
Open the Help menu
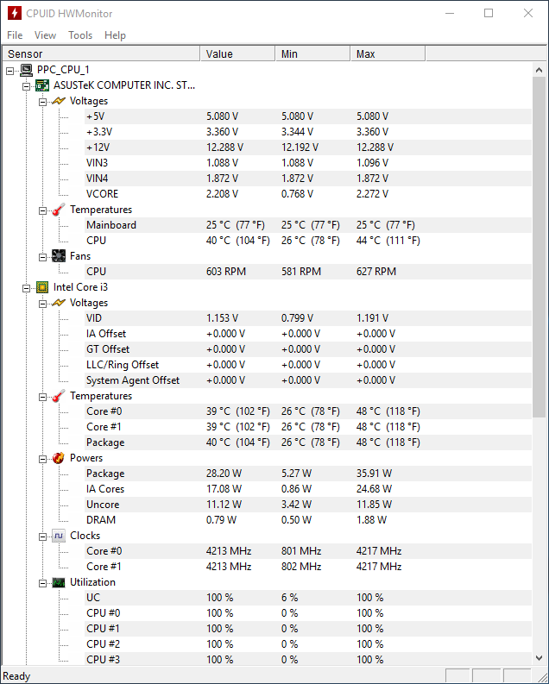pyautogui.click(x=115, y=35)
